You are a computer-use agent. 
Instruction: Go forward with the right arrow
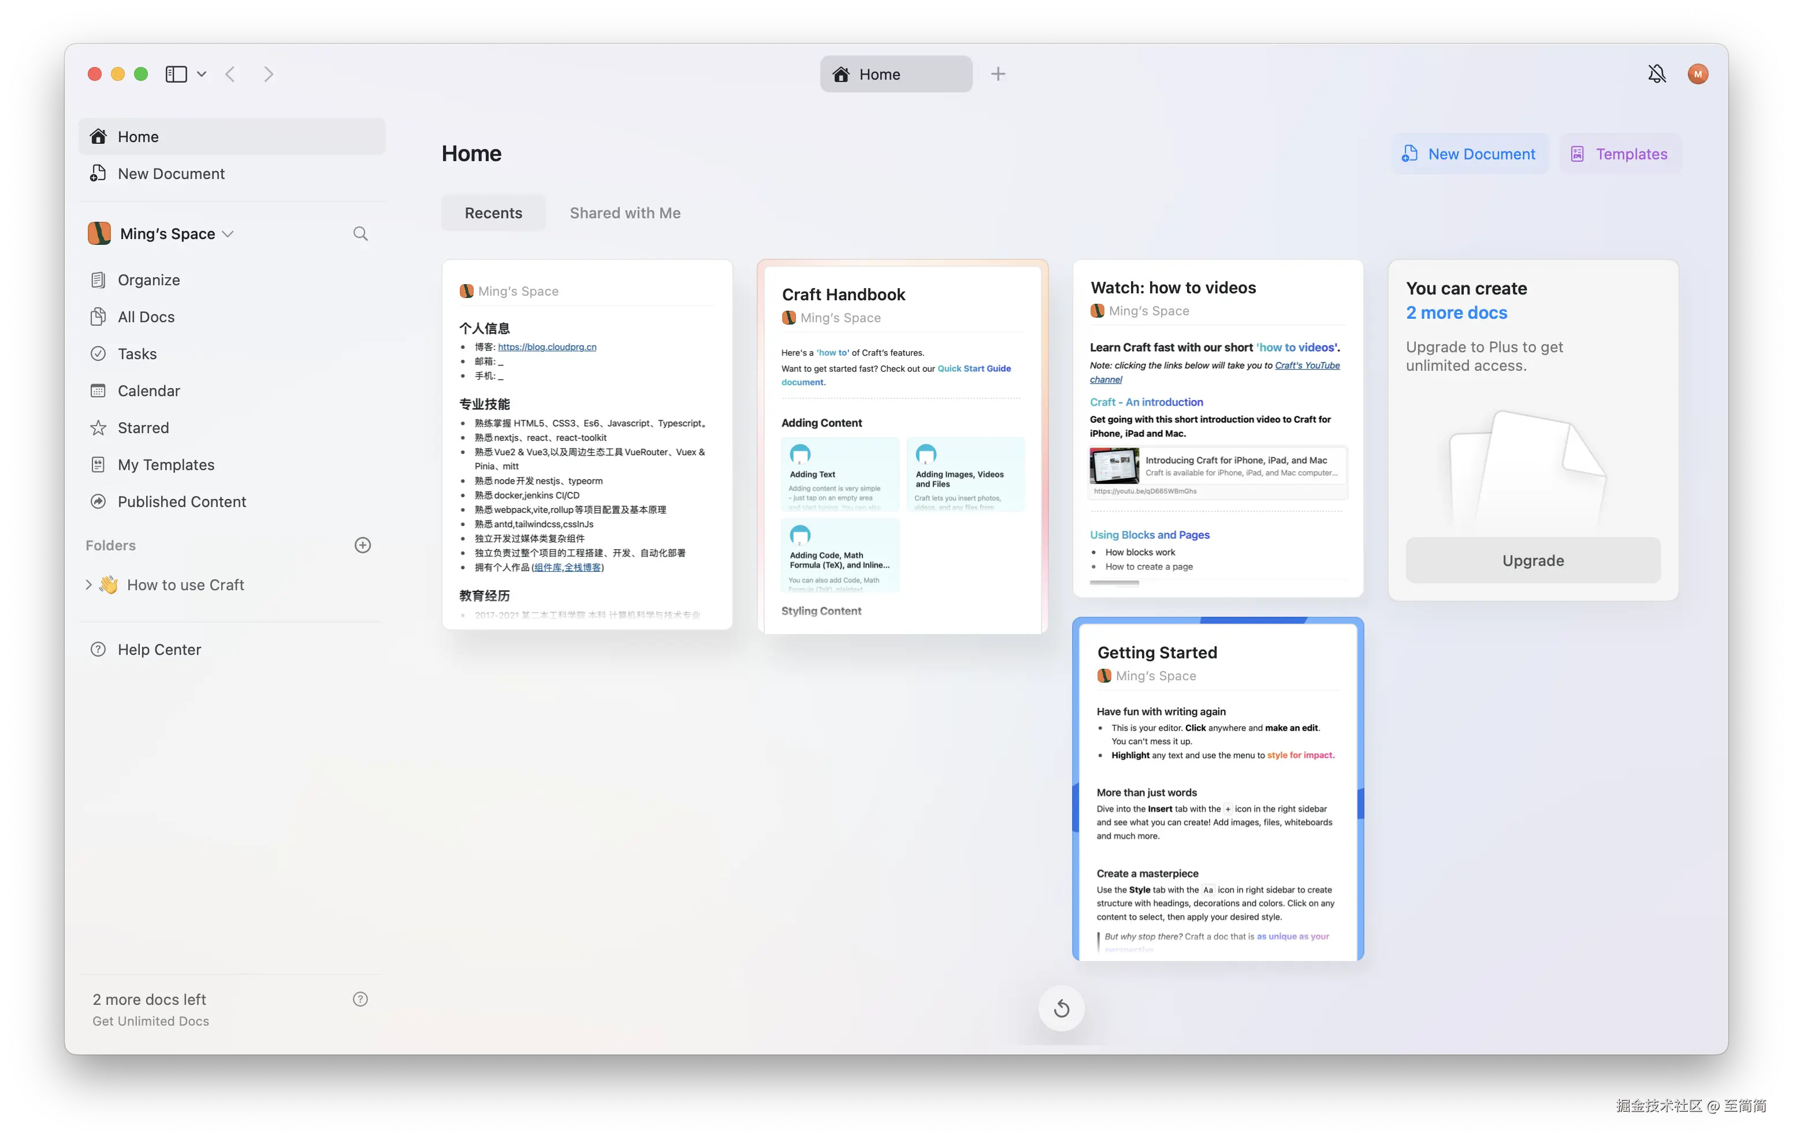click(269, 74)
